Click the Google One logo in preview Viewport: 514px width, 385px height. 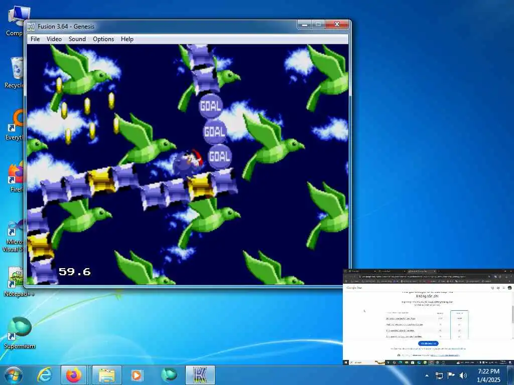[354, 288]
